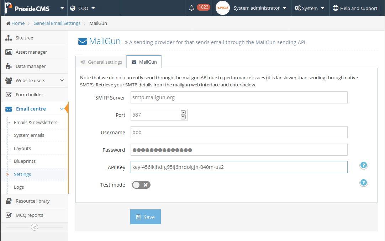This screenshot has width=385, height=241.
Task: Focus the Password input field
Action: pyautogui.click(x=239, y=150)
